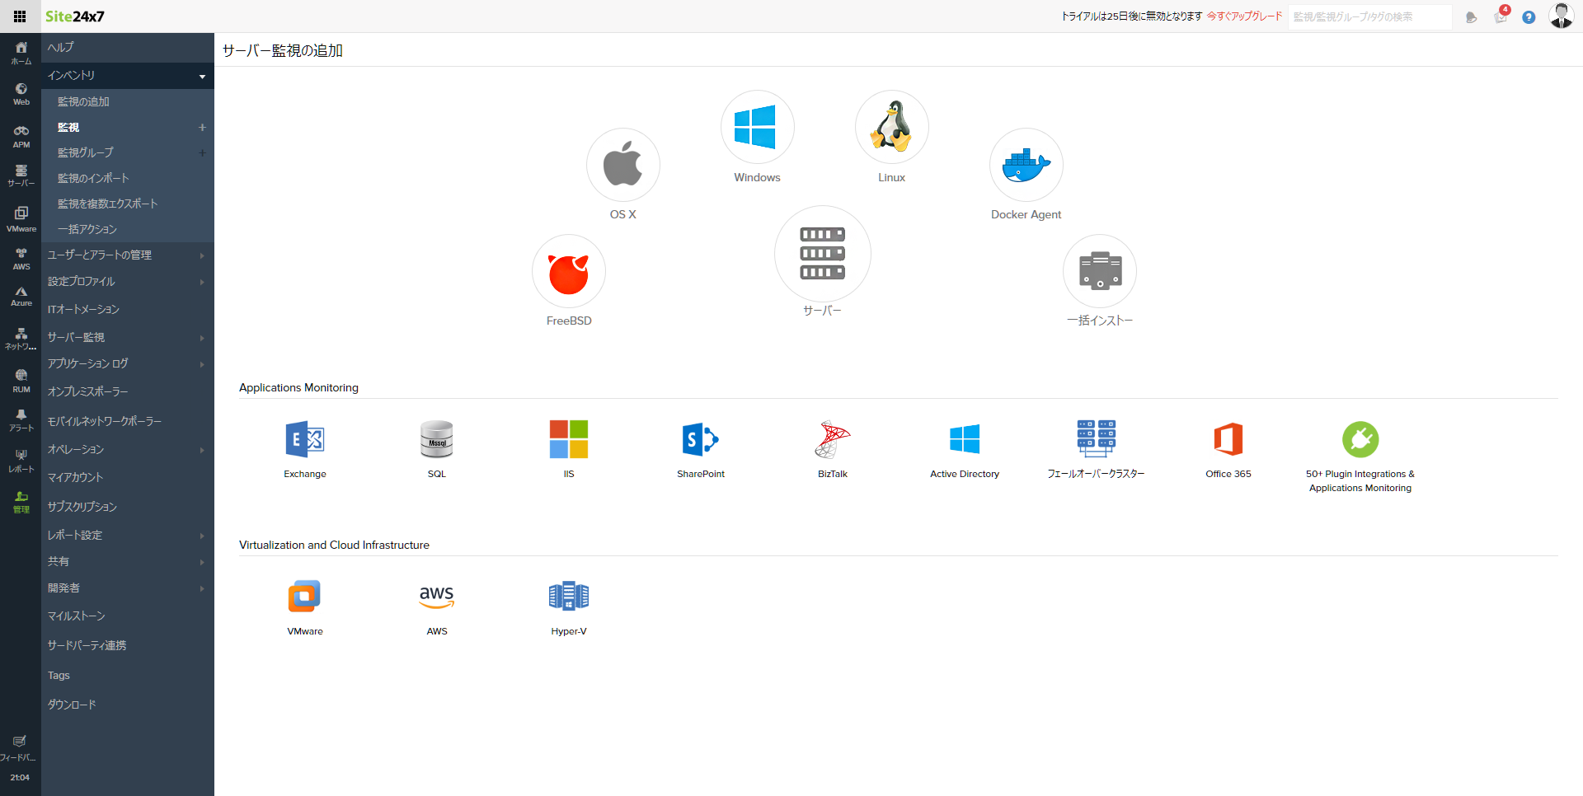Choose the Docker Agent whale icon
This screenshot has height=796, width=1583.
pyautogui.click(x=1026, y=164)
